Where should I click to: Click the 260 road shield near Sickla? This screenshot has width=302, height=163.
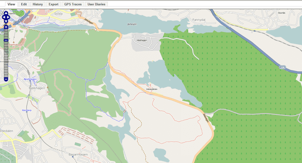[x=78, y=13]
